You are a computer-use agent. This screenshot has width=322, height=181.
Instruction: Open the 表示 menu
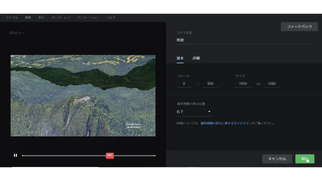(x=41, y=18)
